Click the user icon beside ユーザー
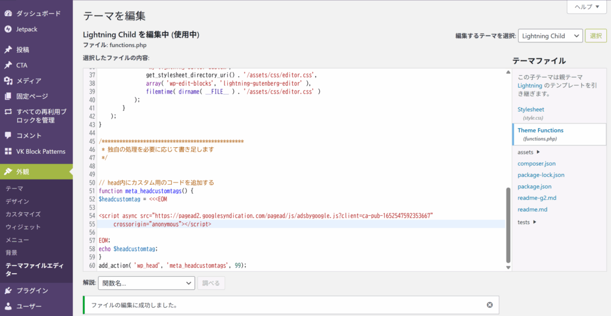 pyautogui.click(x=8, y=306)
